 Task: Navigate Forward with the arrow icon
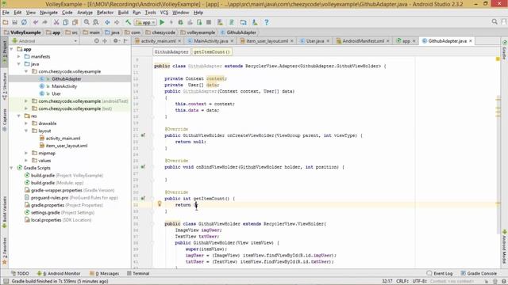[117, 22]
